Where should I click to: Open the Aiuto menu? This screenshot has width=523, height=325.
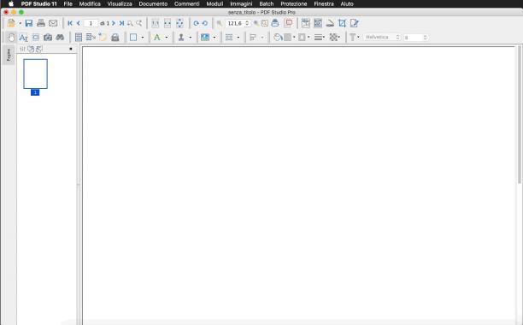347,4
